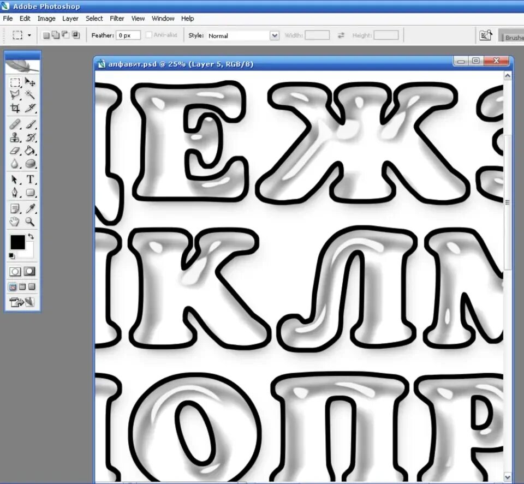
Task: Open the Layer menu
Action: 70,19
